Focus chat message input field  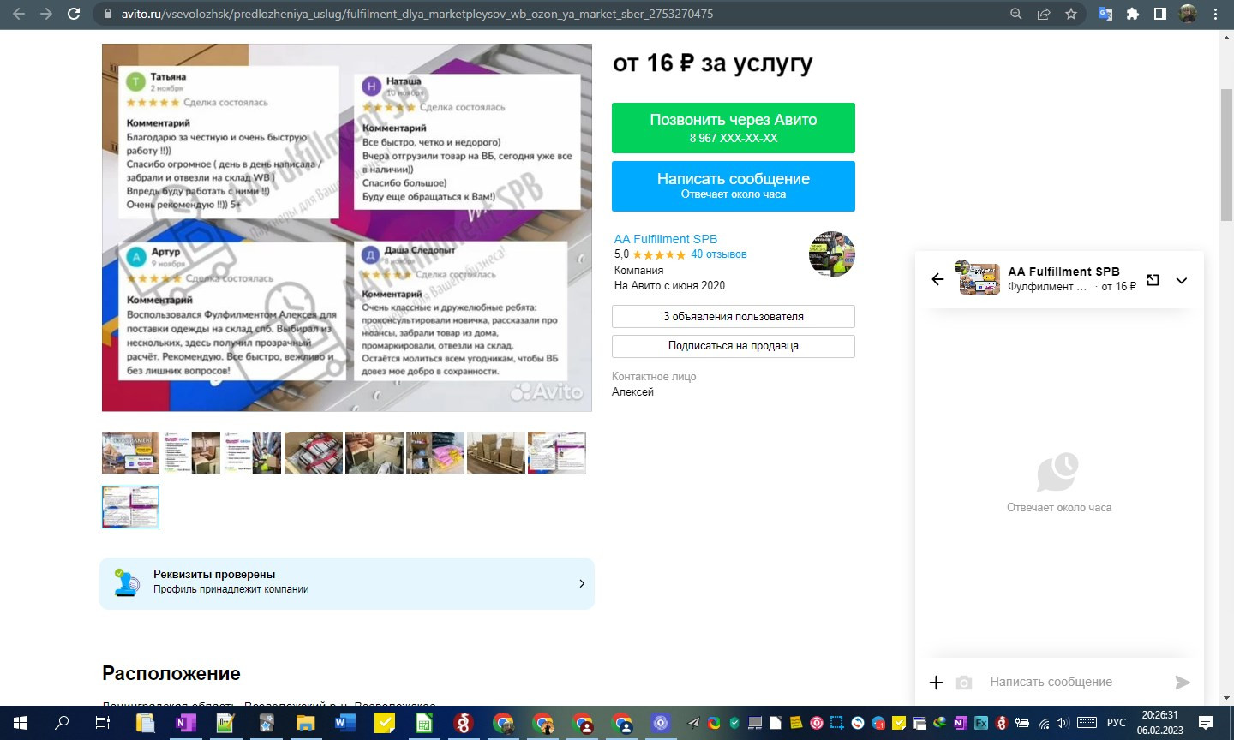click(x=1076, y=682)
